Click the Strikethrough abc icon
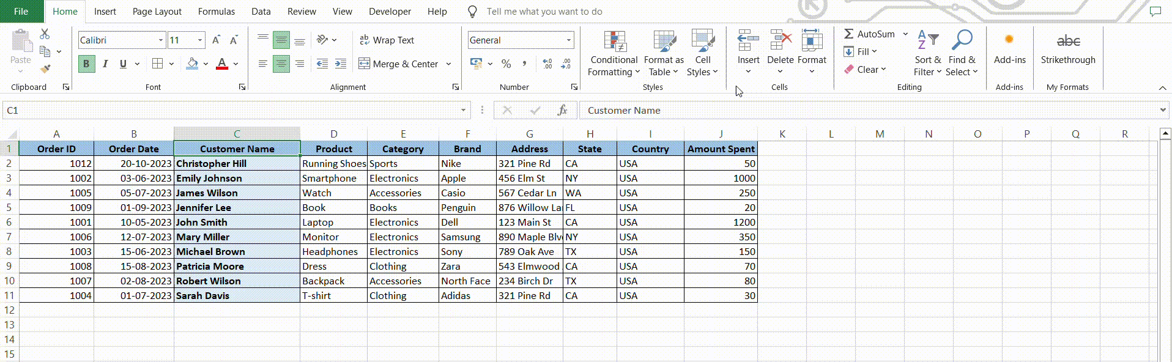Screen dimensions: 1172x362 click(x=1068, y=41)
